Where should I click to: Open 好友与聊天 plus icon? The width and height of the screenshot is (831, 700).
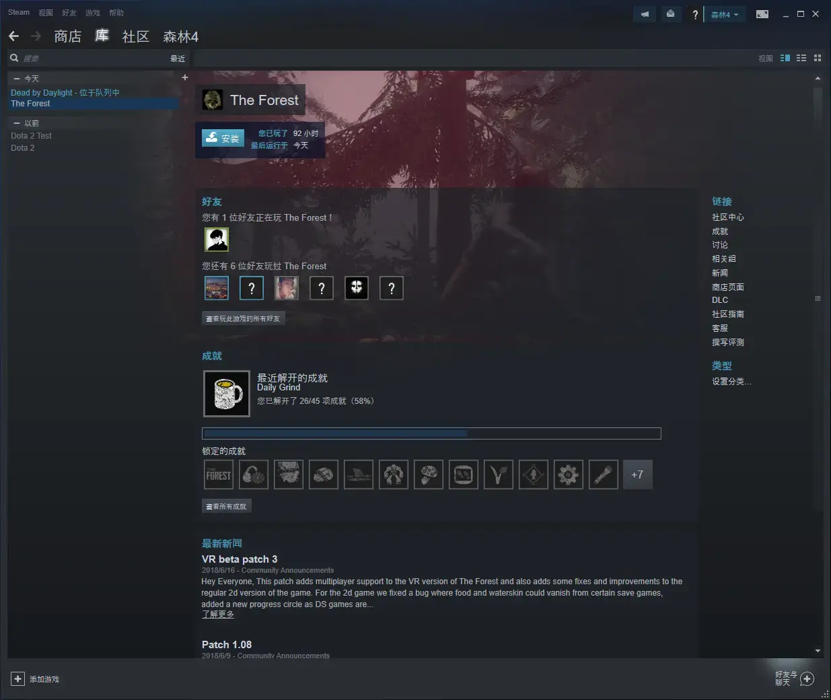(x=808, y=678)
